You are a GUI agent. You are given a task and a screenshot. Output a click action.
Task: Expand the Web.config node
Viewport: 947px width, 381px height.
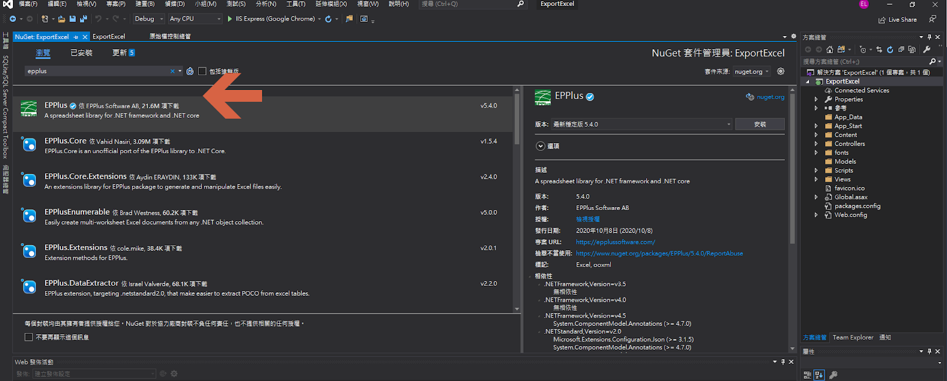[816, 215]
